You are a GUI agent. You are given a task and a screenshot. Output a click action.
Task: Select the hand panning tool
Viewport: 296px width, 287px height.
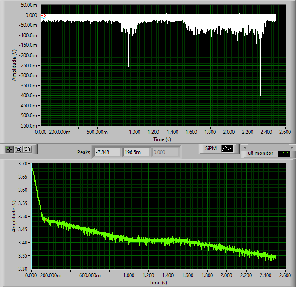[27, 149]
